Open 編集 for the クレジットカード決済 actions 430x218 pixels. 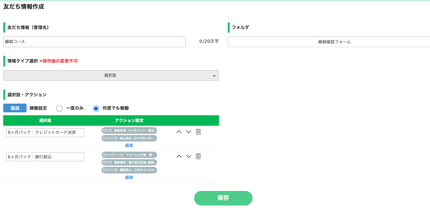pyautogui.click(x=129, y=145)
